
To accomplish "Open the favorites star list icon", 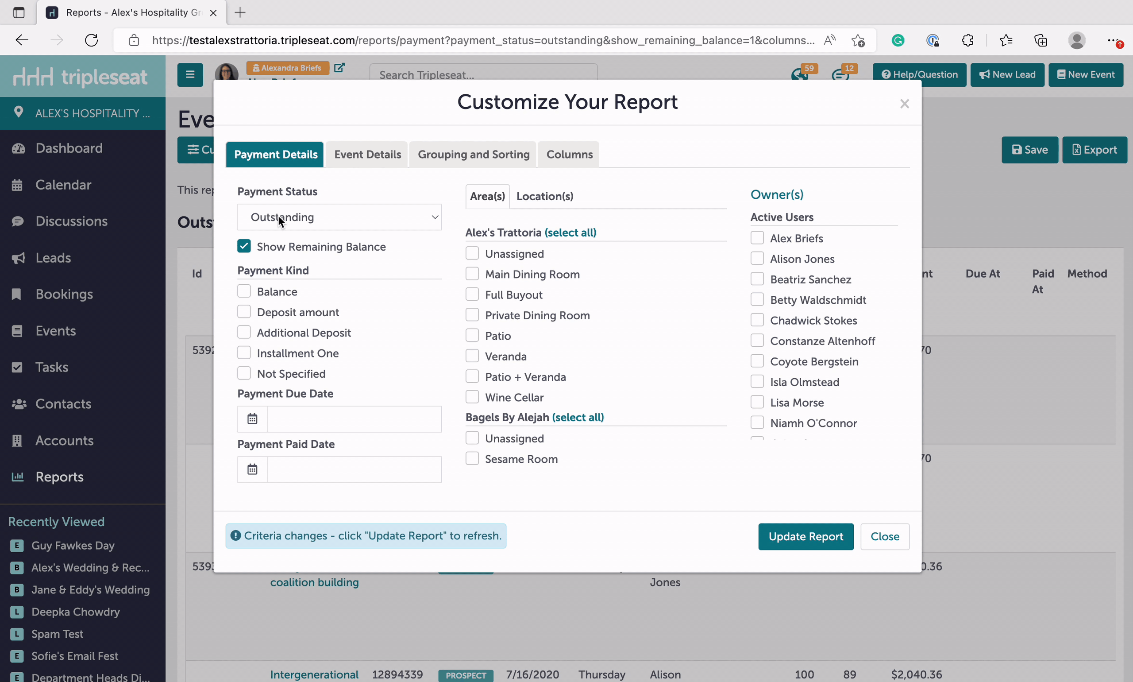I will click(x=1006, y=40).
